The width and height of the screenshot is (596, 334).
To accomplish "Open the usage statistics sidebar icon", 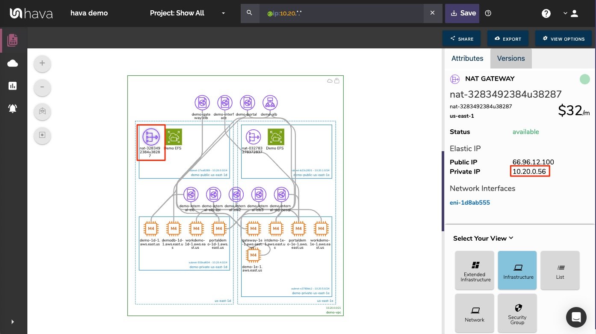I will point(13,85).
